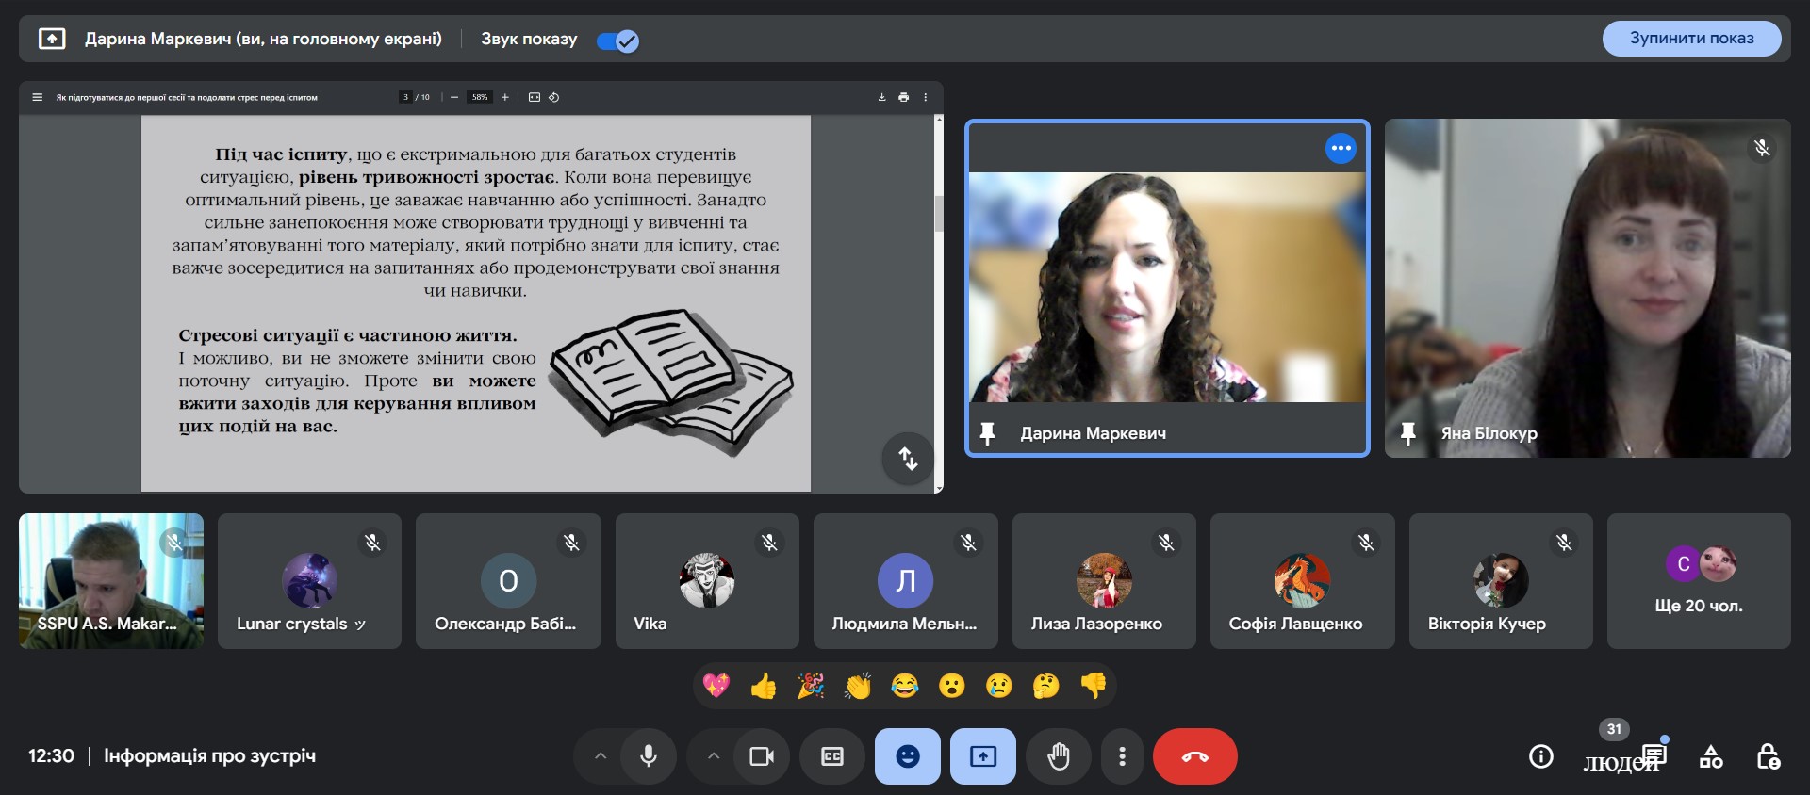Click the 'Ще 20 чол.' participants tile
The image size is (1810, 795).
(x=1698, y=581)
